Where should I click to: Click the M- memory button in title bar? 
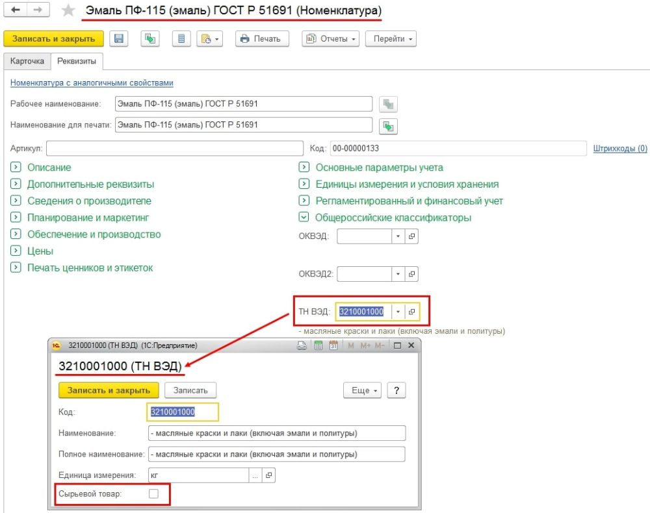380,345
